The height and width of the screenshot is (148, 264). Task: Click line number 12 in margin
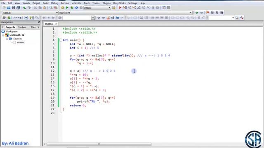tap(53, 71)
